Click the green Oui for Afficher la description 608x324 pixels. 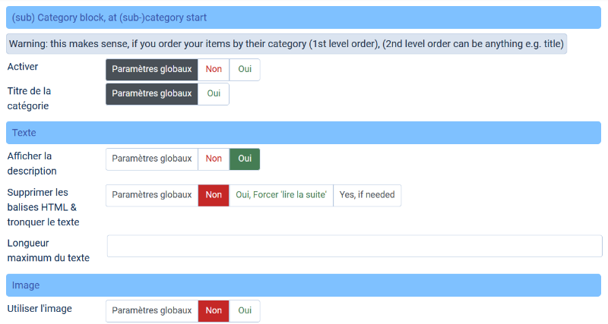point(245,159)
